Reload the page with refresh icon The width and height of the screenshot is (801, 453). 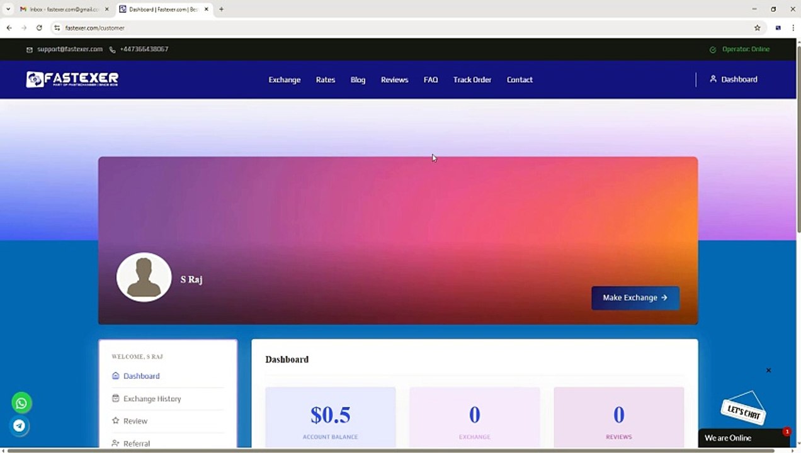(x=39, y=28)
